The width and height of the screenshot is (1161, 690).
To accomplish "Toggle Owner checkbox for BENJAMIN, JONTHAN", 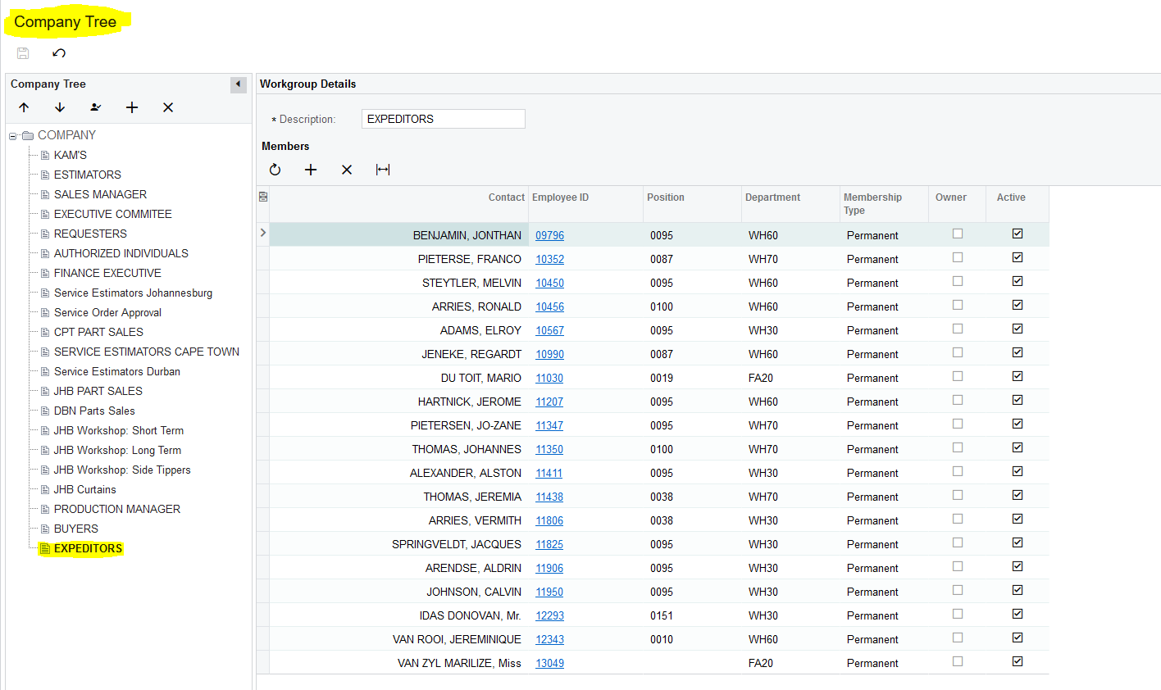I will coord(957,234).
